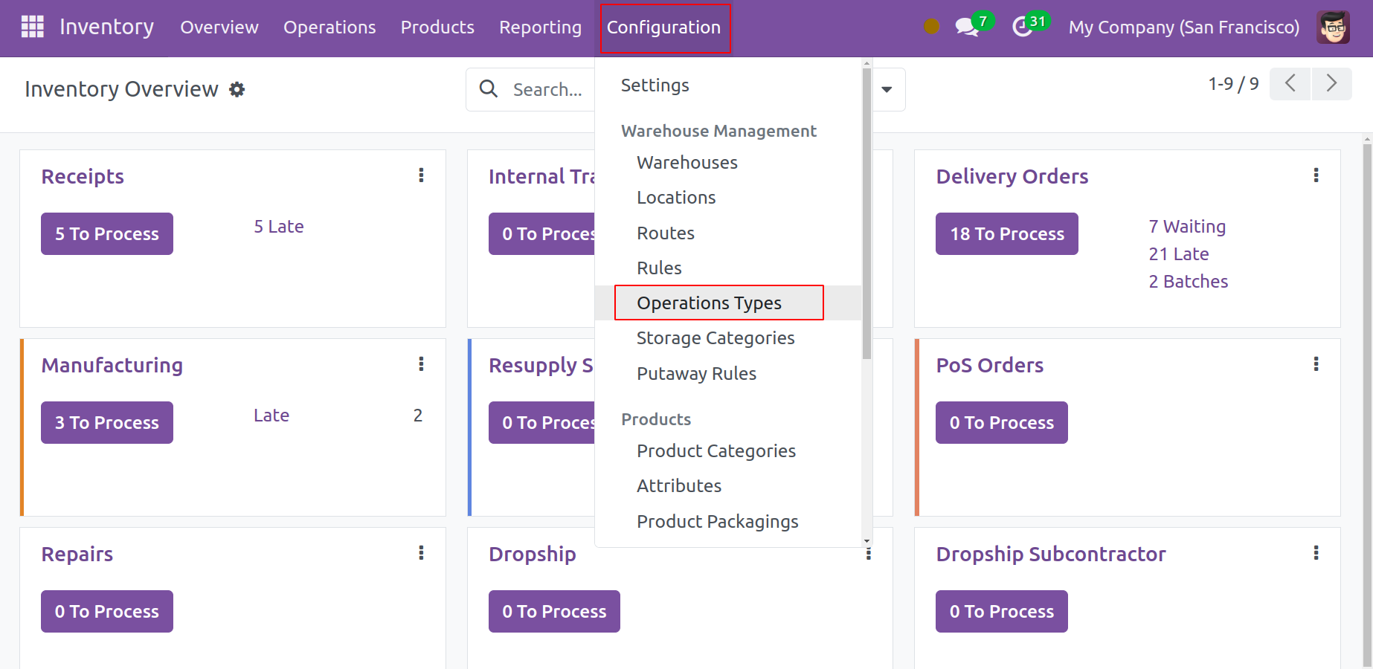Select Rules in the dropdown
Viewport: 1373px width, 669px height.
coord(659,268)
